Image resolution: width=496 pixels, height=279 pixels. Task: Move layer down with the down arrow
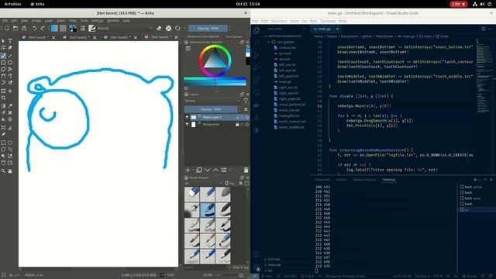pyautogui.click(x=207, y=170)
